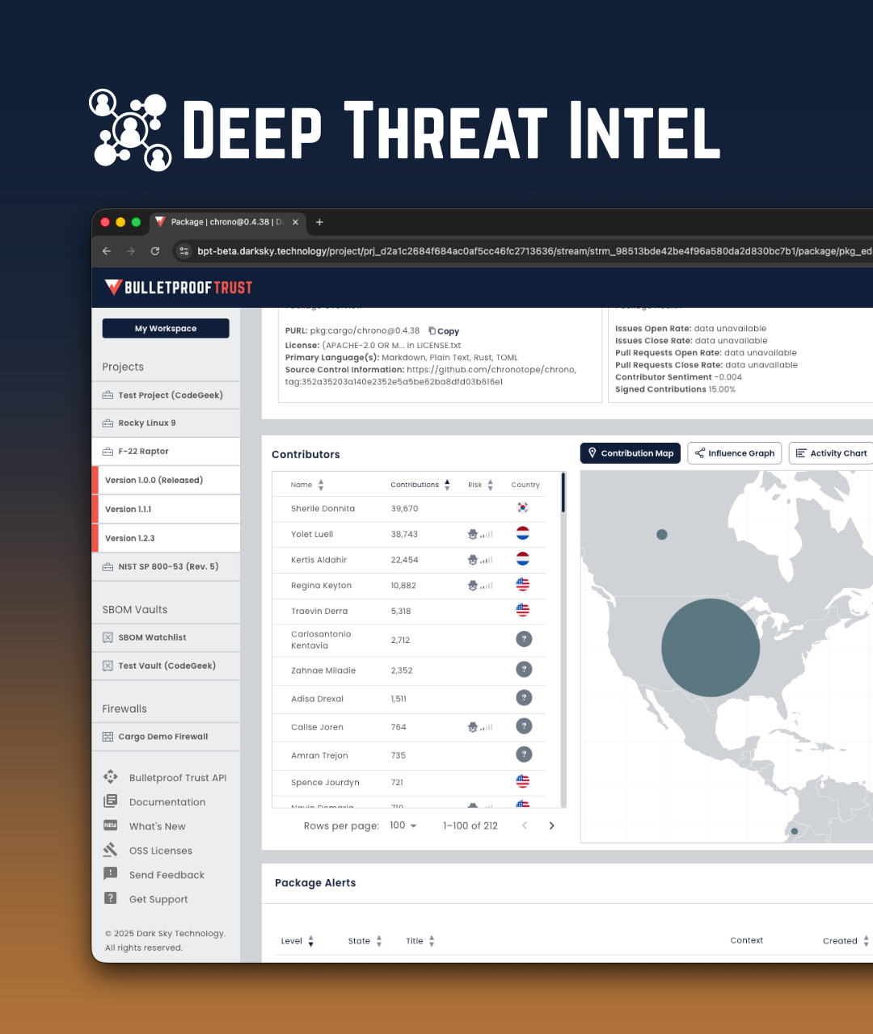Viewport: 873px width, 1034px height.
Task: Switch to Influence Graph view
Action: [734, 453]
